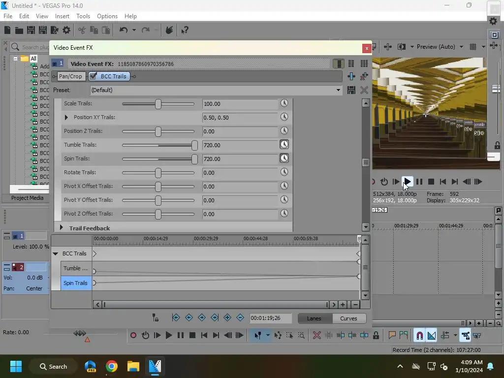The width and height of the screenshot is (504, 378).
Task: Select the Project Media tab
Action: [x=27, y=198]
